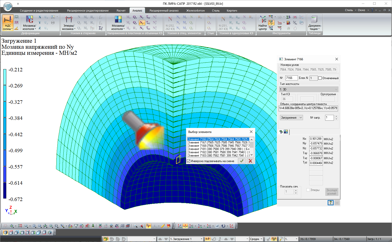The height and width of the screenshot is (242, 392).
Task: Open the Железобетон ribbon tab
Action: 195,11
